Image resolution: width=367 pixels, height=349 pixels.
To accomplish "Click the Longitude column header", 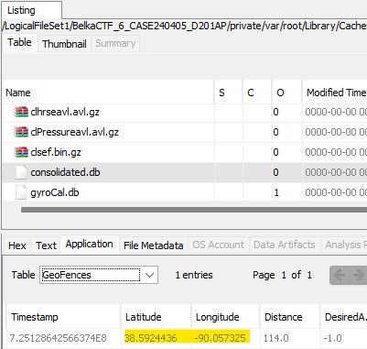I will pyautogui.click(x=225, y=317).
